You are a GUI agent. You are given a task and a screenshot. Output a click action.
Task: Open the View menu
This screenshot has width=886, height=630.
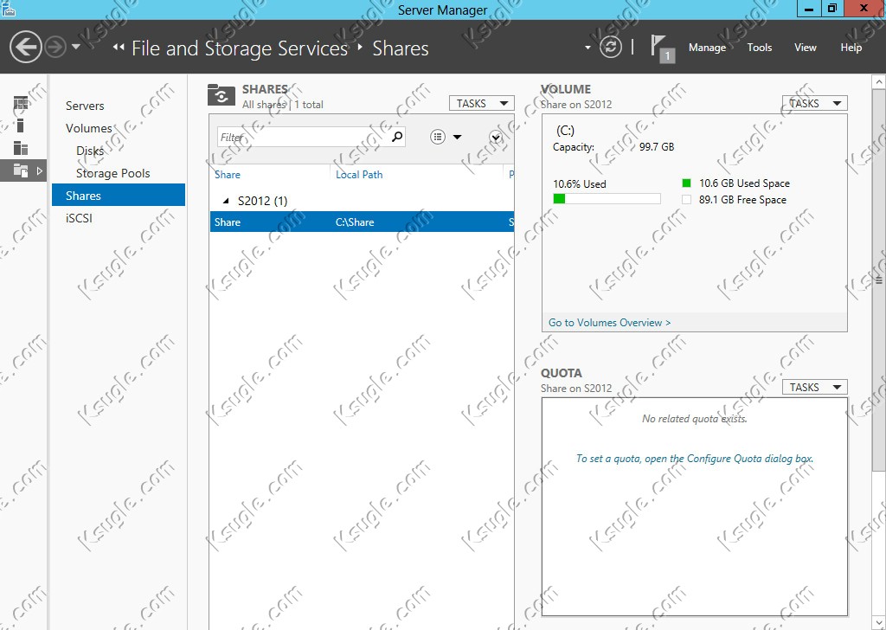tap(806, 48)
